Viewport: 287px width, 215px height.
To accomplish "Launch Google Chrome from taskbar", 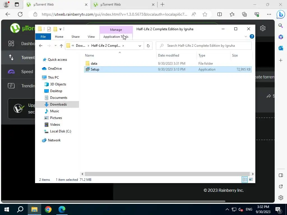I will coord(48,209).
